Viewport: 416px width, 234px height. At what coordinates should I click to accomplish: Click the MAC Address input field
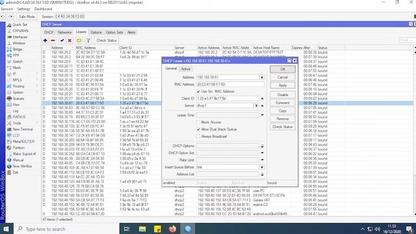point(230,84)
